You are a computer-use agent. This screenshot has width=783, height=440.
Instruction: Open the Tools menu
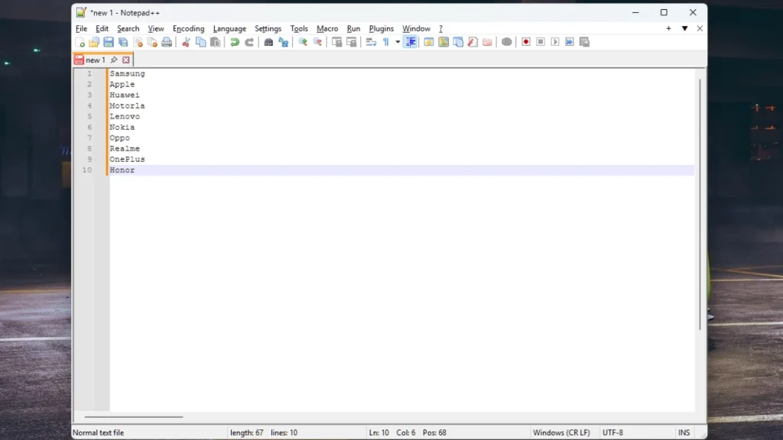pyautogui.click(x=299, y=28)
